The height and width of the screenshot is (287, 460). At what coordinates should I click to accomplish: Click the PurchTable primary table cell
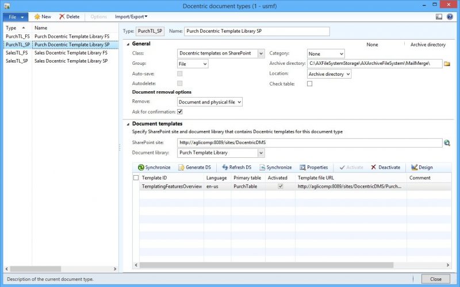[x=248, y=186]
